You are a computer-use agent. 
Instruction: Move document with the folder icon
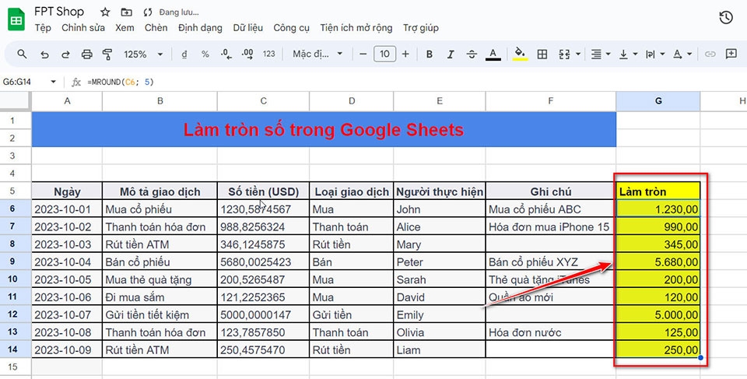coord(126,12)
